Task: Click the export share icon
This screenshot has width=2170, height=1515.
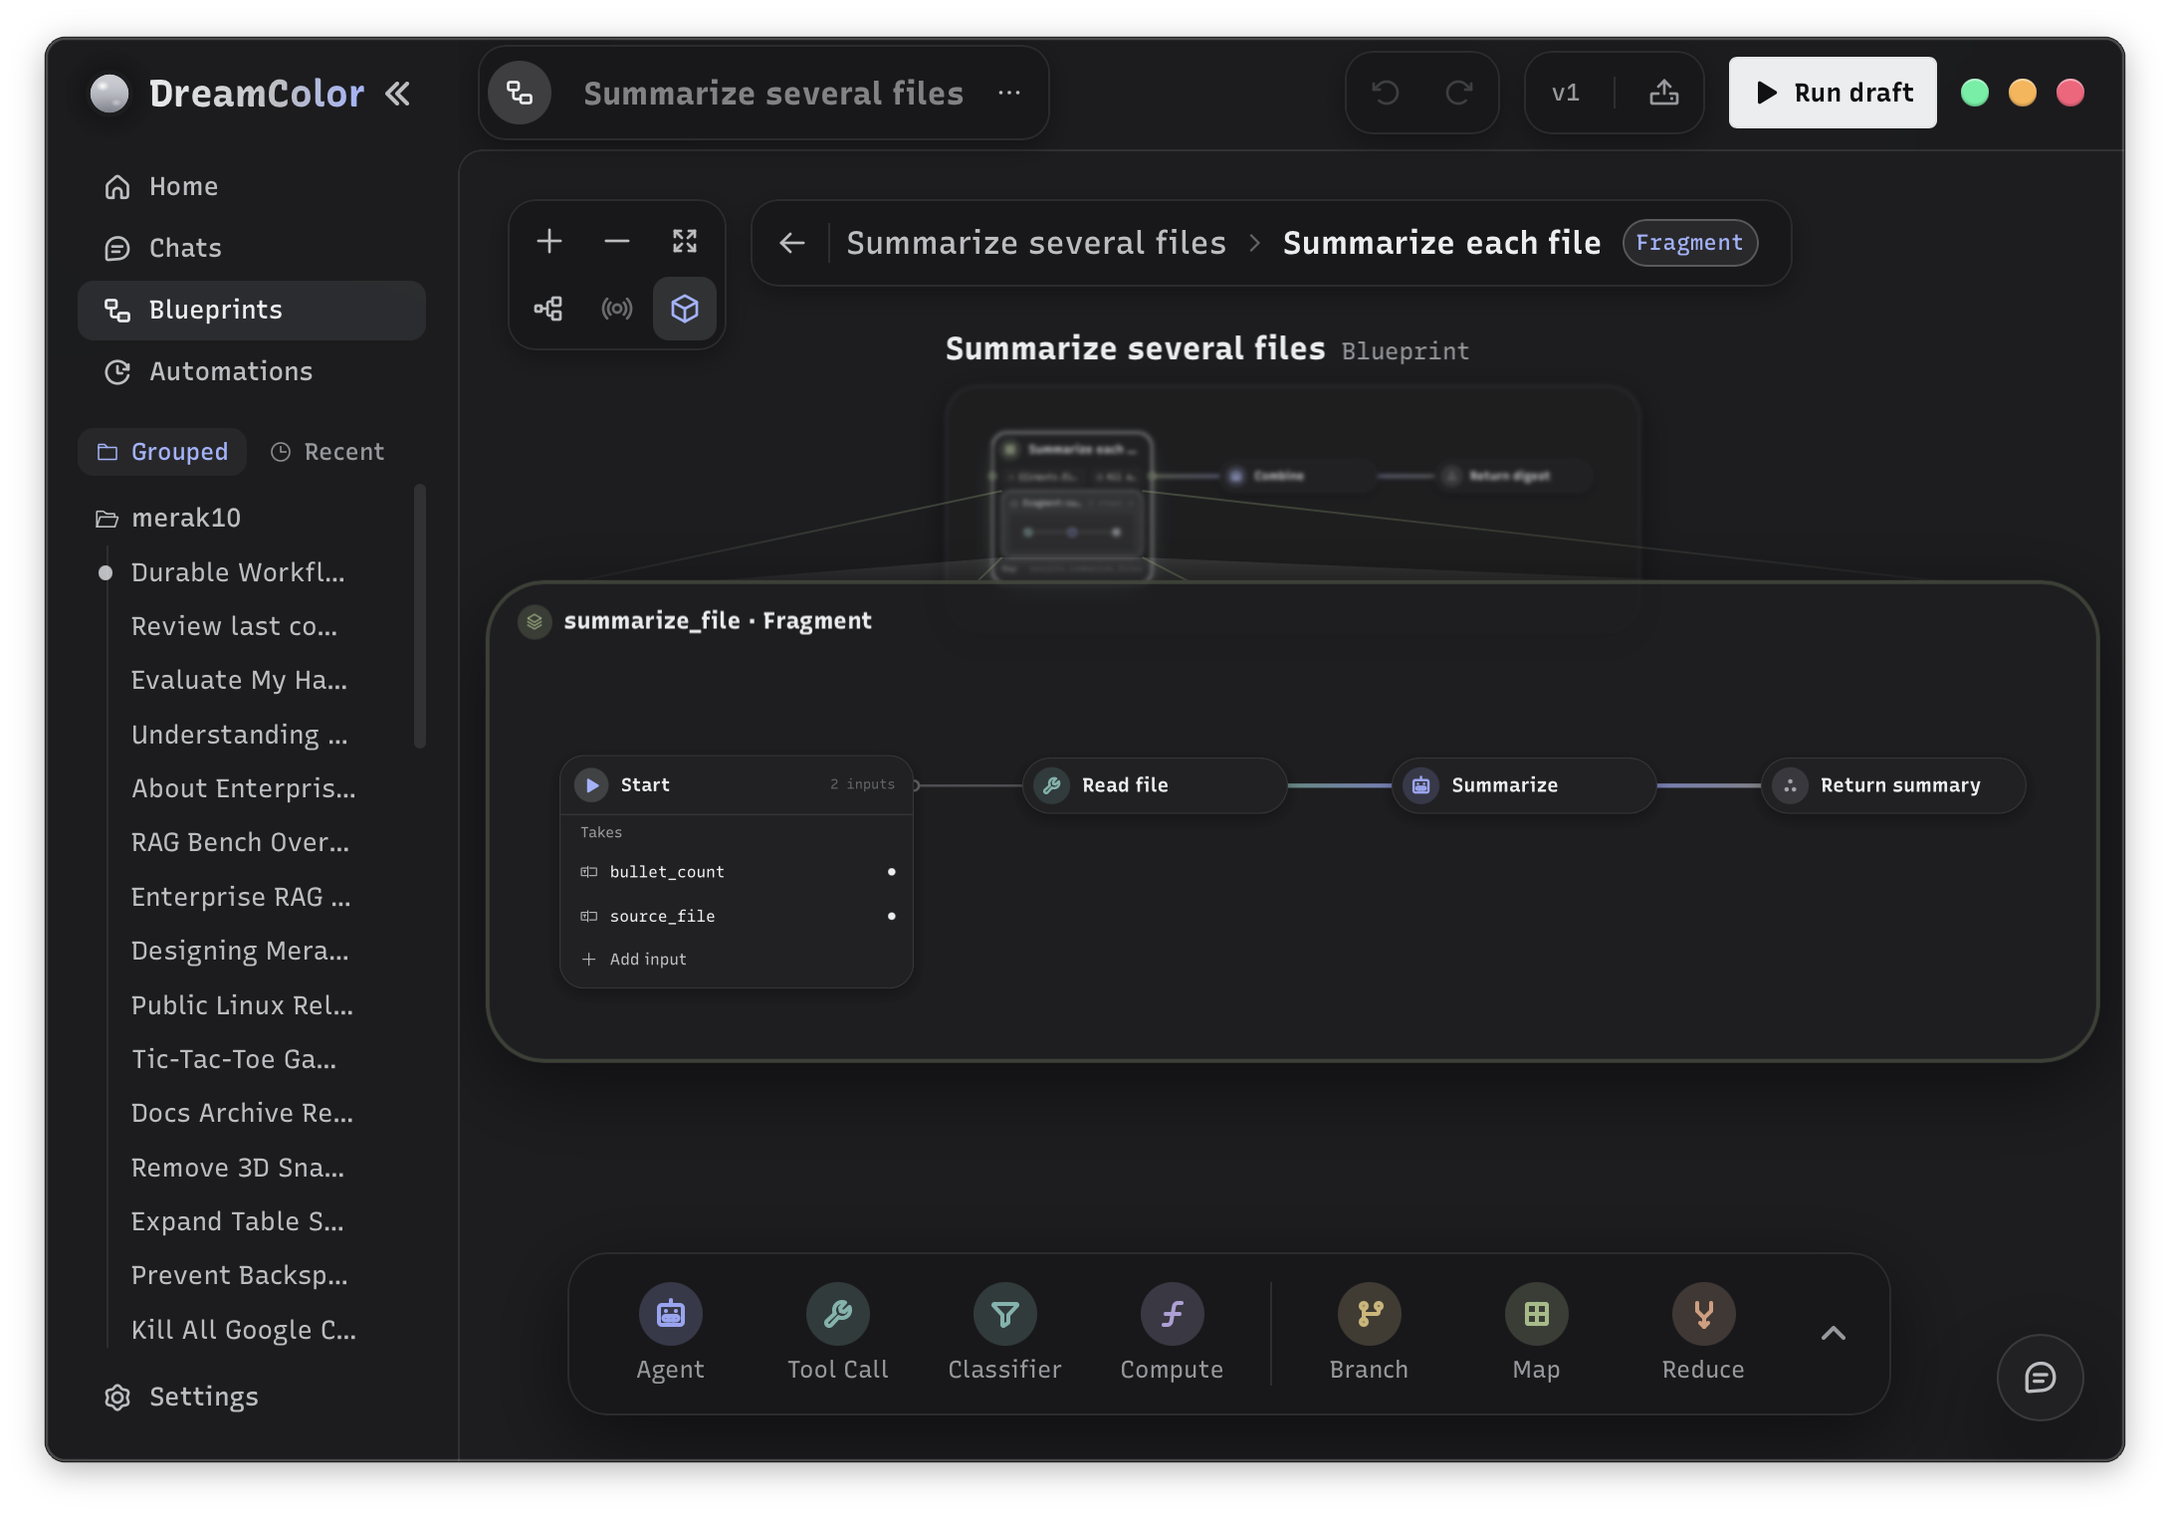Action: click(1664, 93)
